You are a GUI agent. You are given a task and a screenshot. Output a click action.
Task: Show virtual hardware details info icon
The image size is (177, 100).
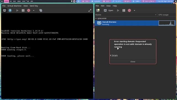[x=10, y=11]
